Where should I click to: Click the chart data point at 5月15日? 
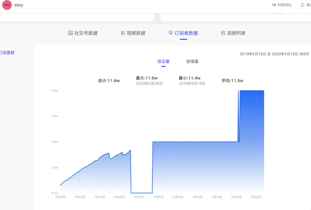coord(61,185)
